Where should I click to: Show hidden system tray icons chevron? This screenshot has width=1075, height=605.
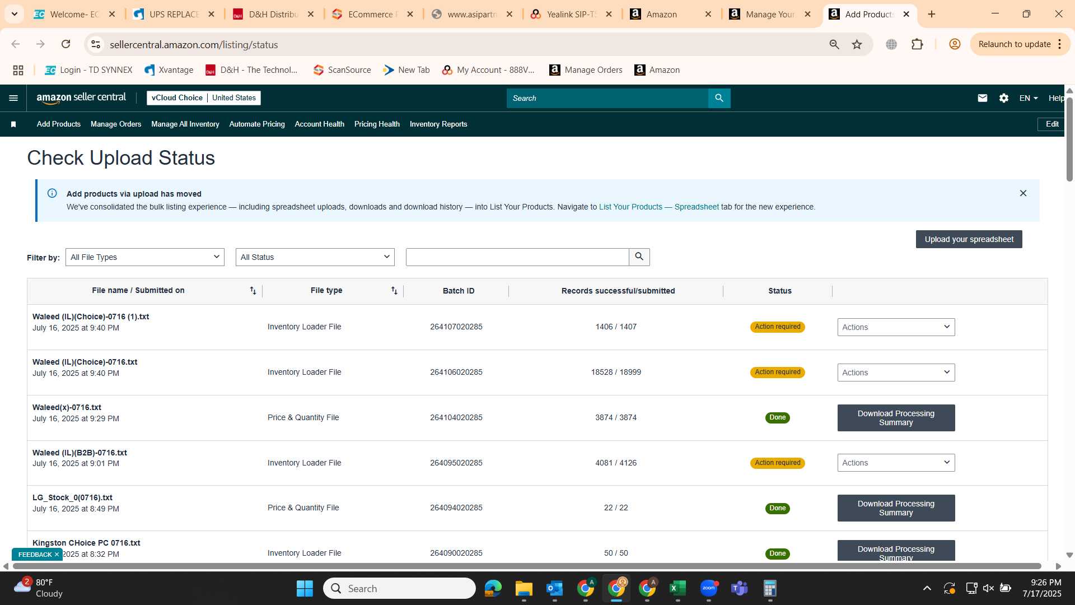tap(927, 588)
